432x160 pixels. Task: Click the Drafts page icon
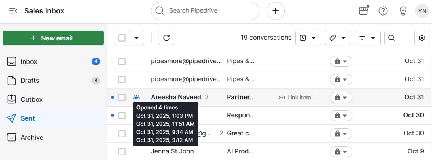(11, 81)
